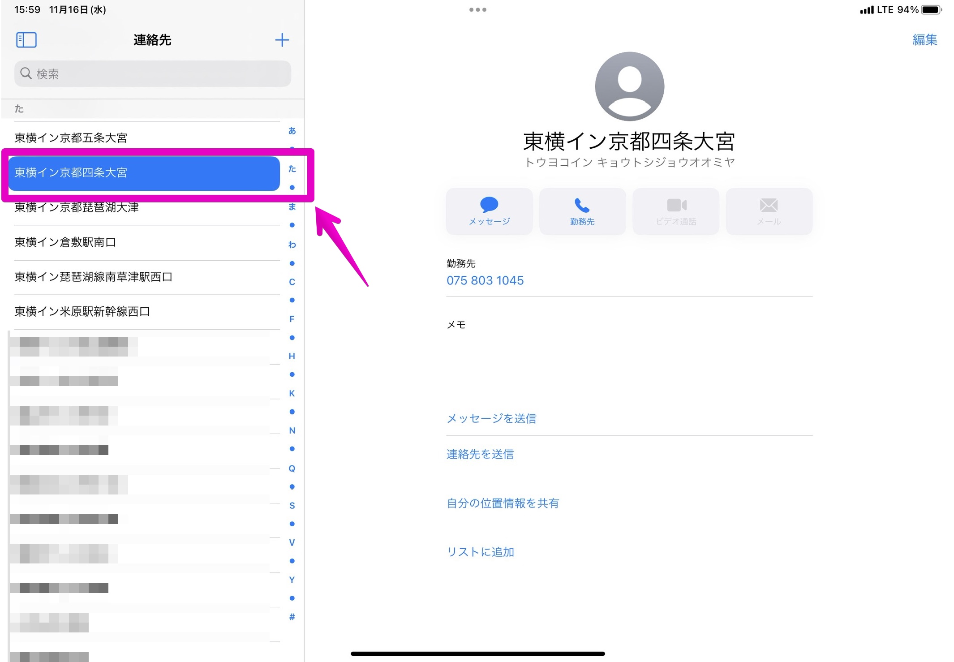Open contact 東横イン米原駅新幹線西口
The image size is (954, 662).
point(147,312)
